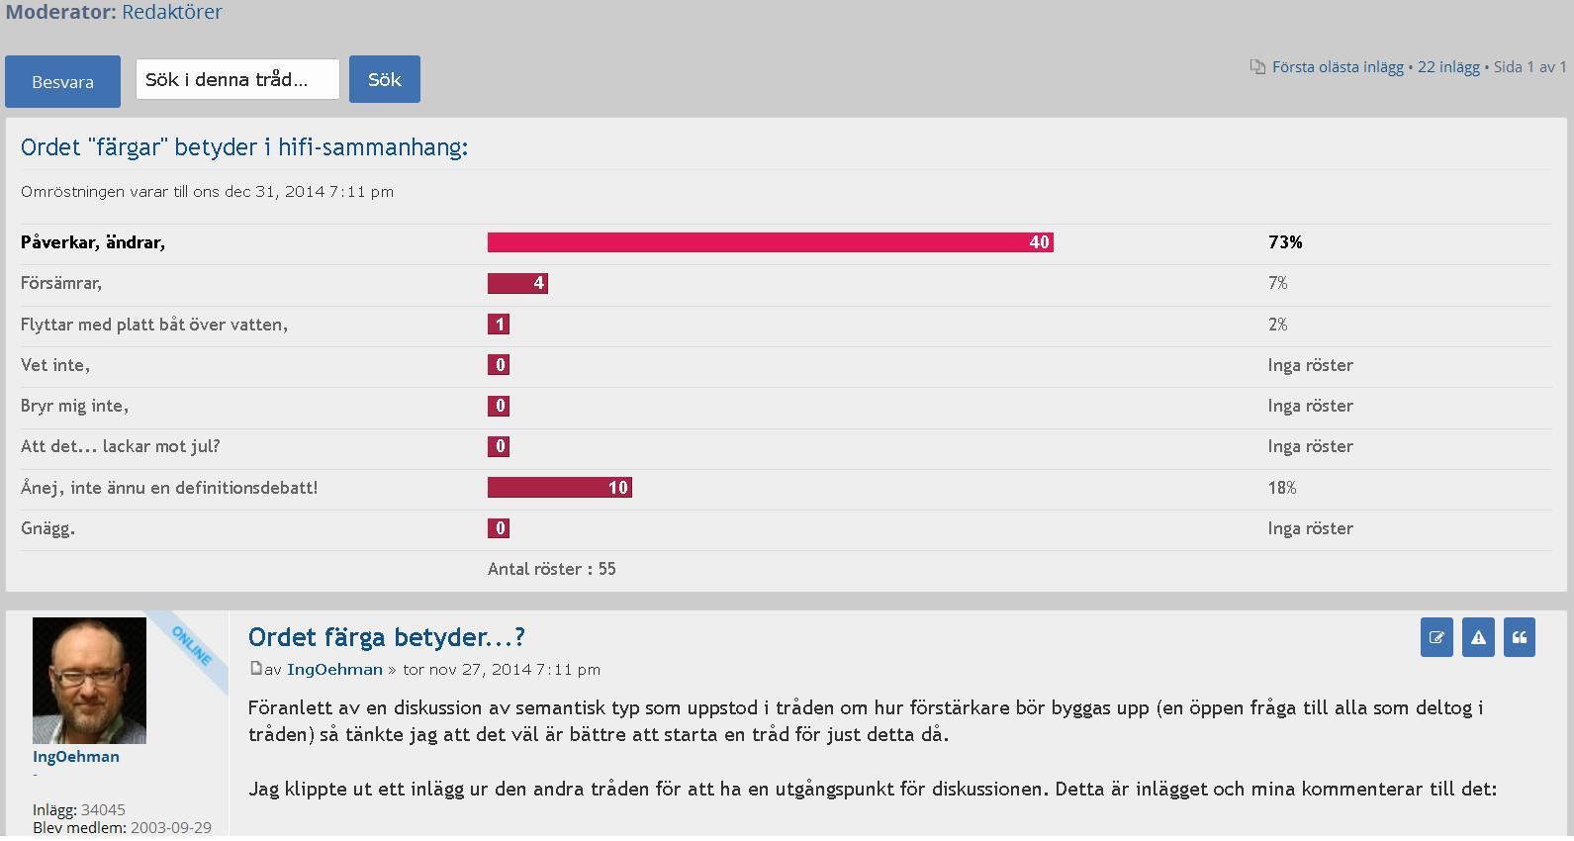Open the poll title about 'färgar' in hifi-sammanhang

pos(244,147)
